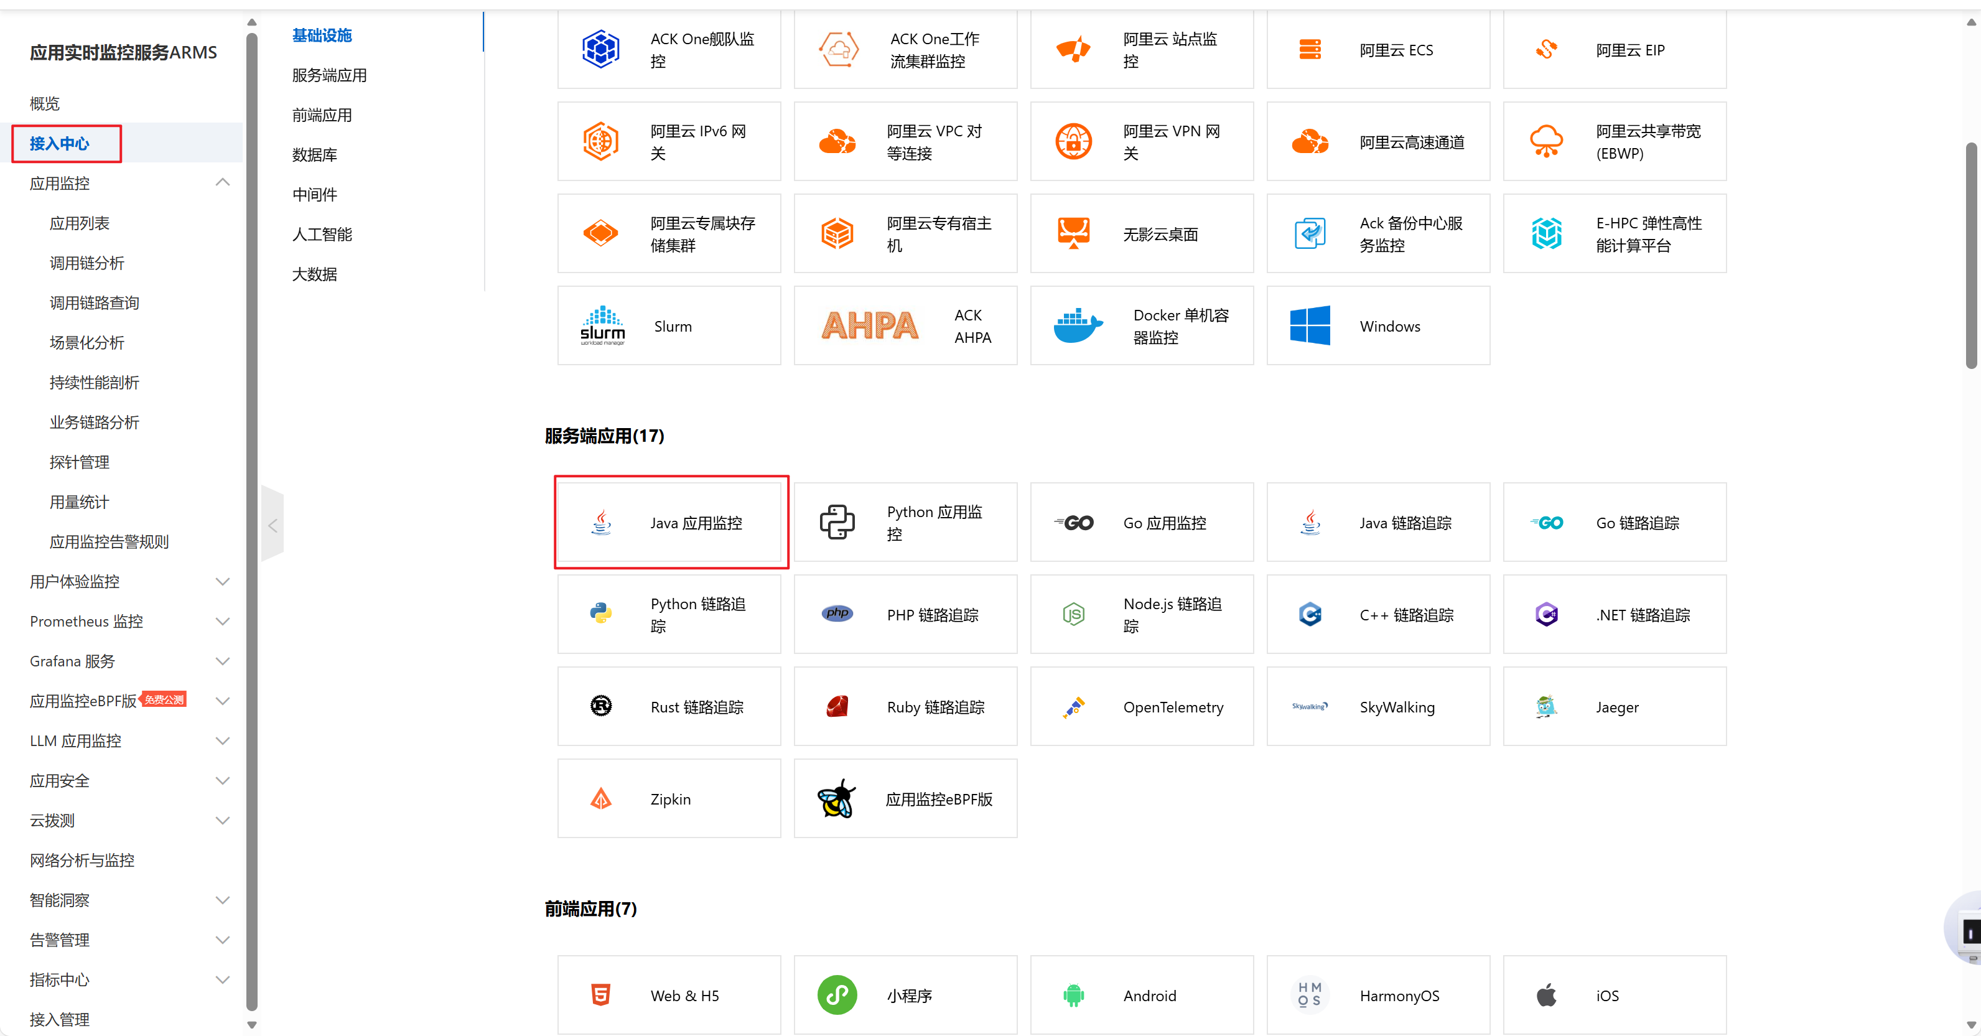Click the 小程序 green icon
Screen dimensions: 1981x1036
[837, 994]
